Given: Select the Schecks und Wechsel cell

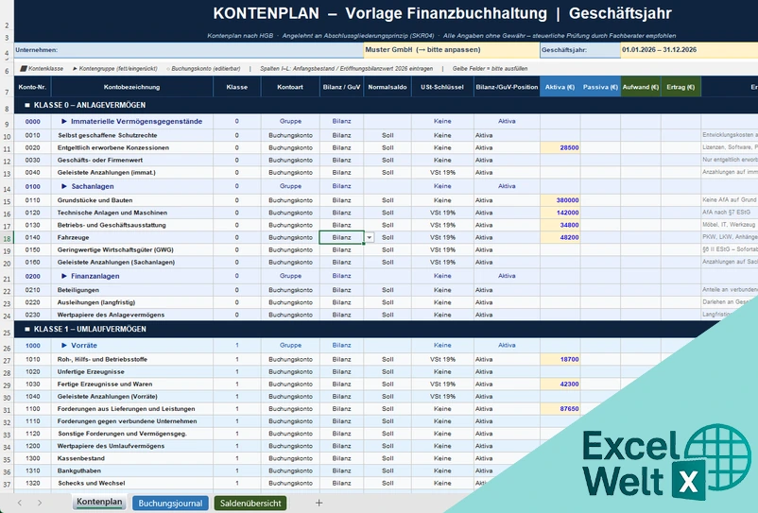Looking at the screenshot, I should tap(131, 483).
